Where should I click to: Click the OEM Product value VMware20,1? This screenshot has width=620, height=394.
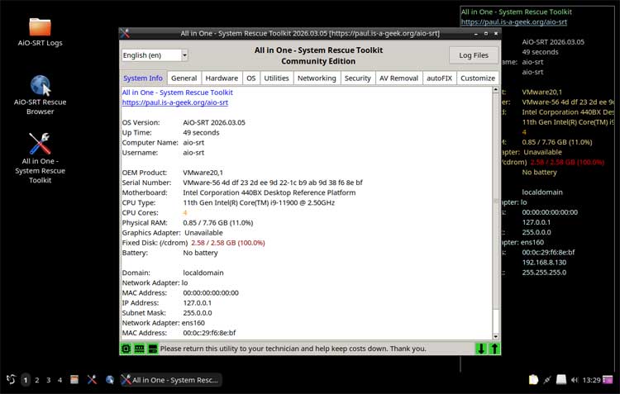point(203,173)
